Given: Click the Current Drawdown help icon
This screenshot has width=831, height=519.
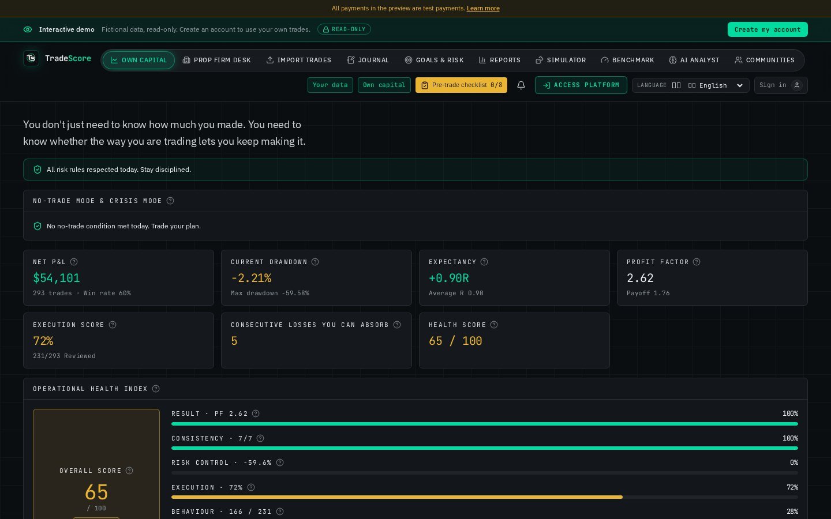Looking at the screenshot, I should 315,262.
